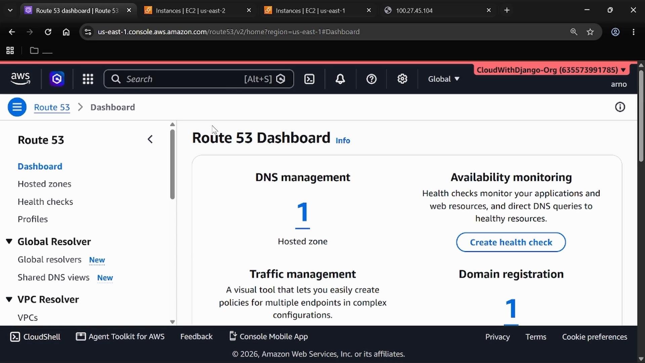Click the domain registration count 1

pos(511,309)
